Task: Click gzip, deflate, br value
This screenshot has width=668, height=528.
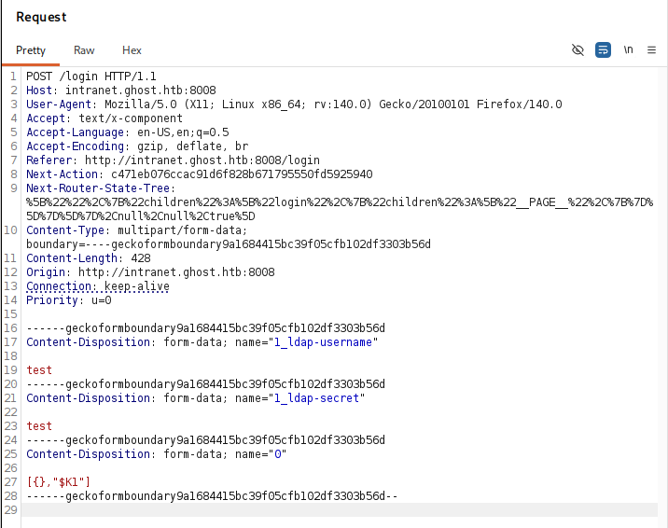Action: point(192,146)
